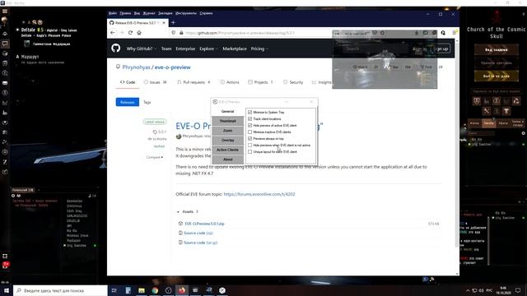This screenshot has height=296, width=527.
Task: Open the chat bubble icon in EVE sidebar
Action: point(5,44)
